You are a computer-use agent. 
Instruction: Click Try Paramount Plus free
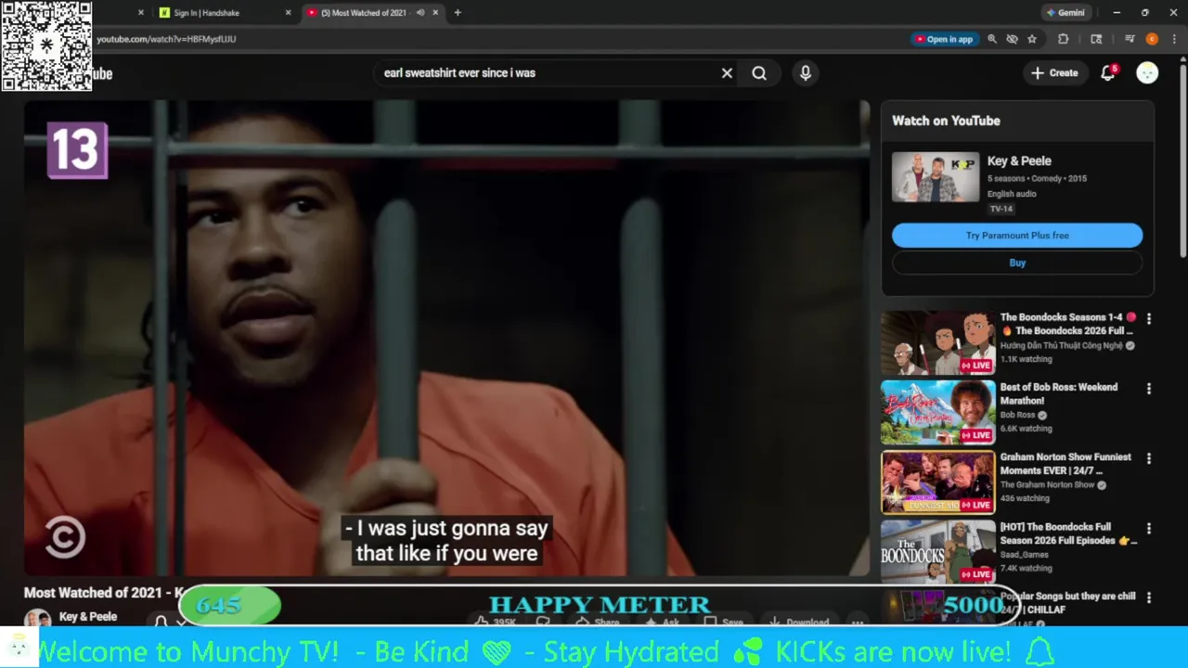click(1017, 236)
